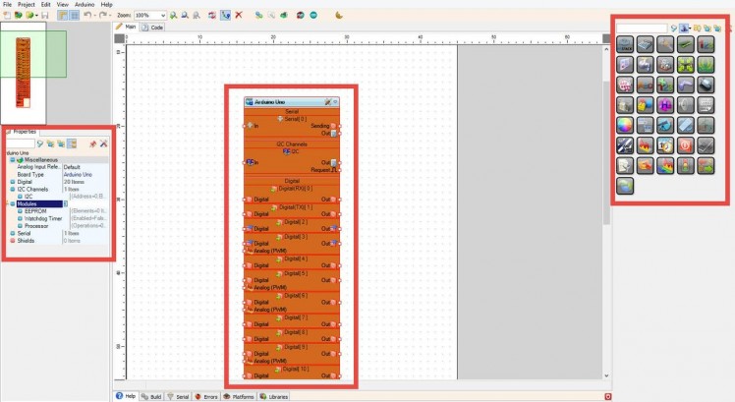This screenshot has height=402, width=735.
Task: Collapse the Modules tree node
Action: (12, 203)
